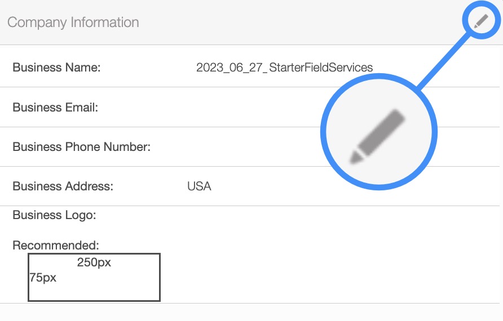Click the empty Business Email value area
The height and width of the screenshot is (321, 503).
coord(254,107)
